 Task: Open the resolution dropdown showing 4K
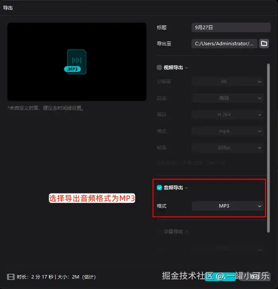point(228,82)
